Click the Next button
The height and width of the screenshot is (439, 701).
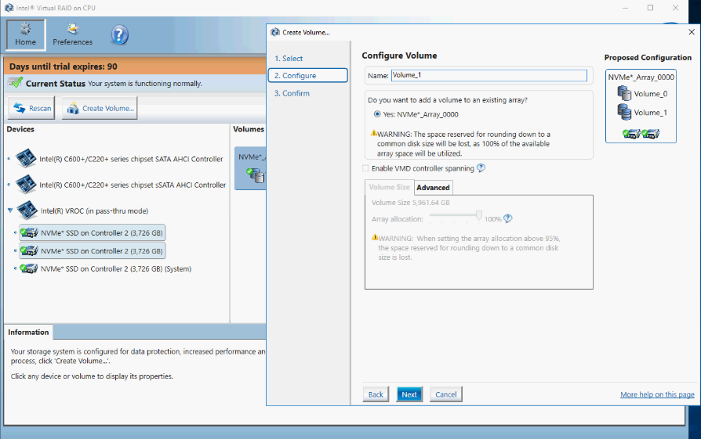(409, 394)
